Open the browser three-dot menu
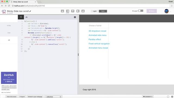Image resolution: width=174 pixels, height=98 pixels. pyautogui.click(x=172, y=6)
